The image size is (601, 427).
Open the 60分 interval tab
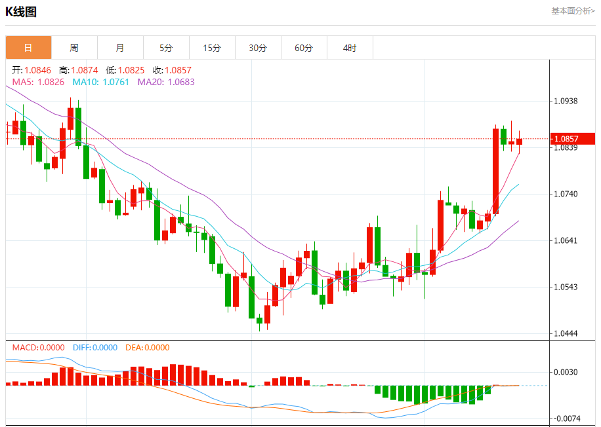tap(304, 48)
